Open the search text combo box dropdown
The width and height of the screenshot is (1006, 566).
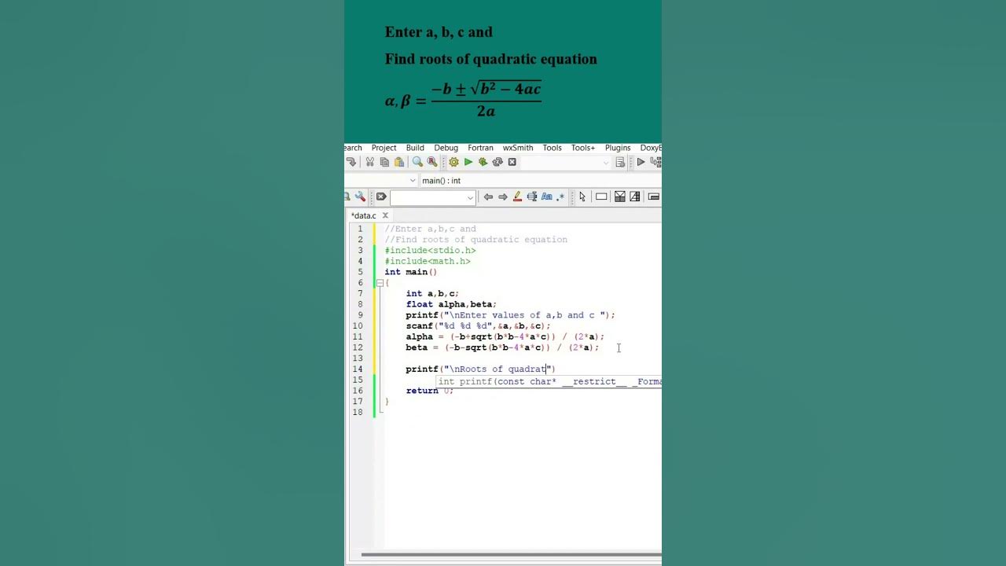[470, 197]
